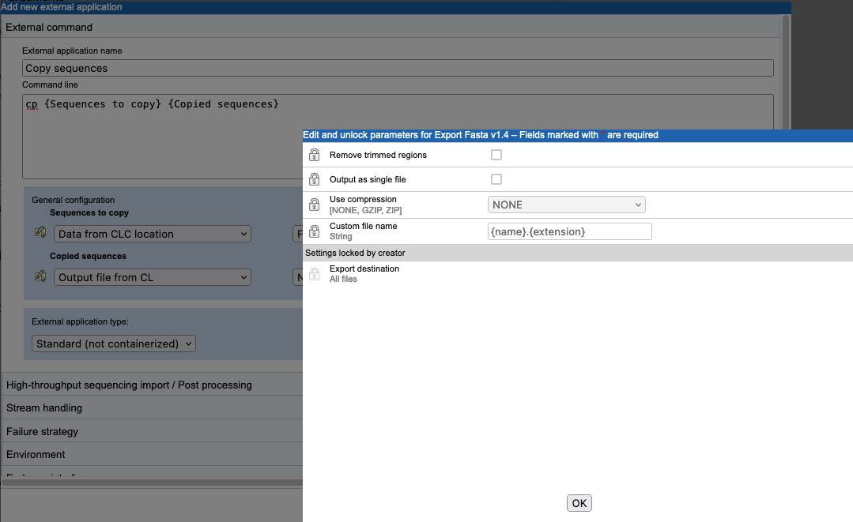Click the edit icon beside Sequences to copy
853x522 pixels.
click(39, 234)
